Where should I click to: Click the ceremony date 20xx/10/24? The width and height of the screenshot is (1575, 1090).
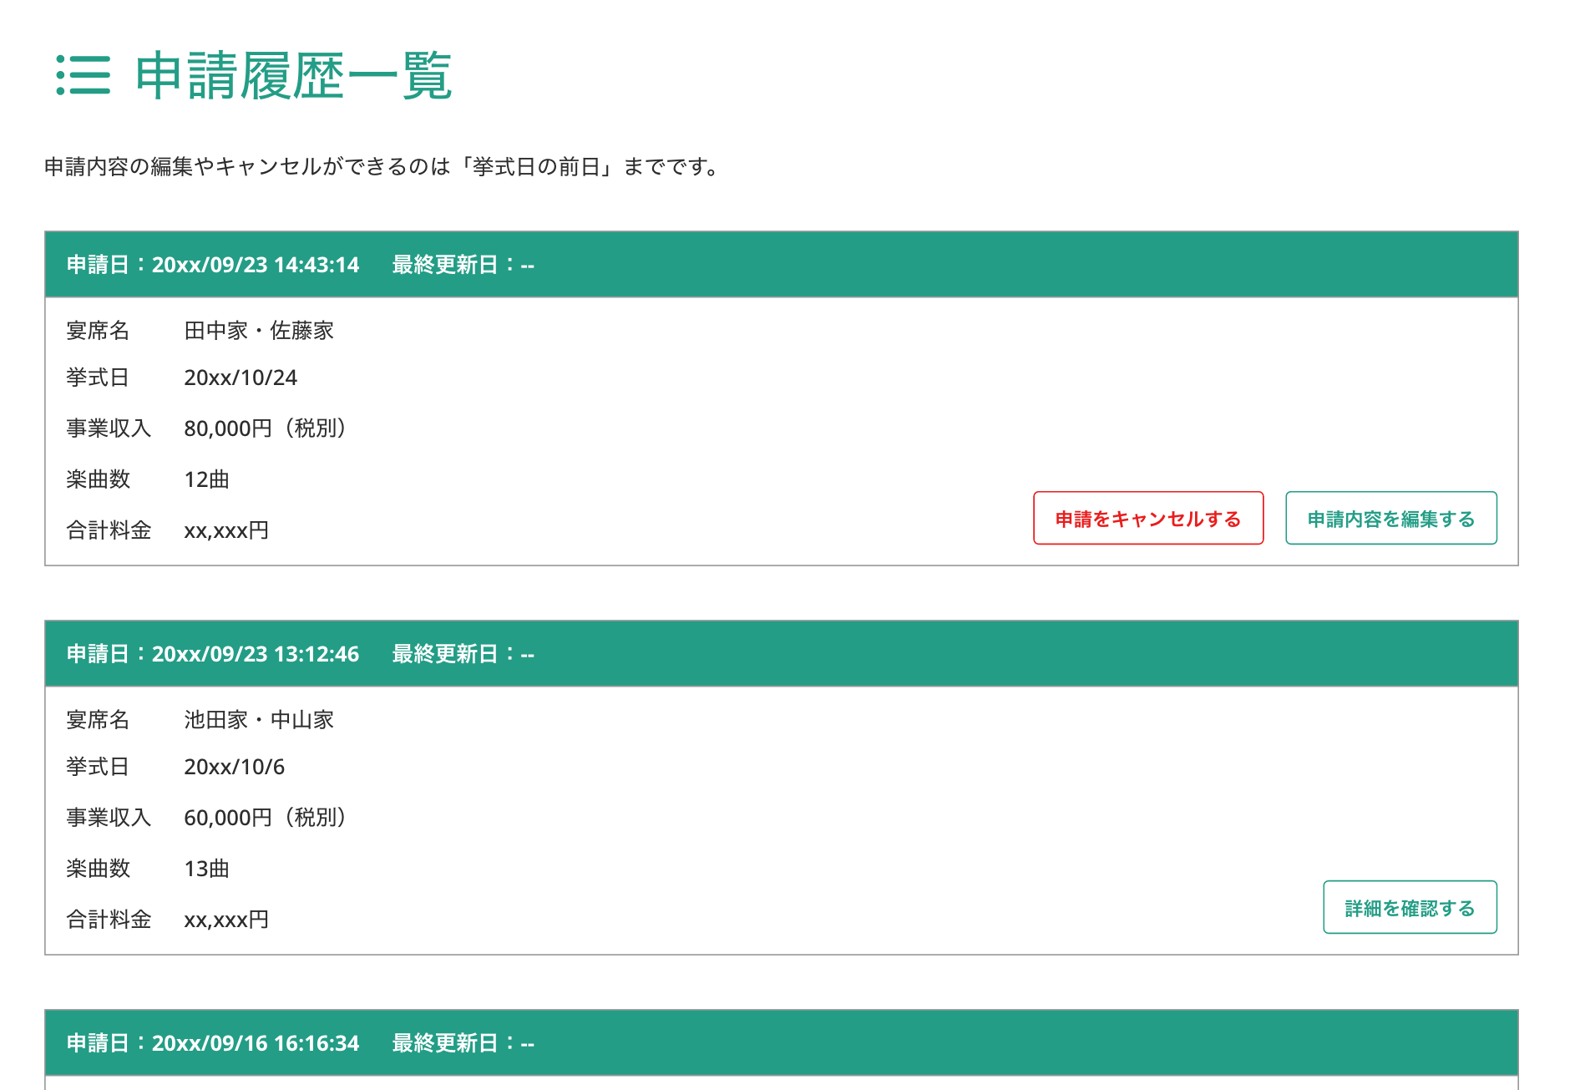(241, 378)
